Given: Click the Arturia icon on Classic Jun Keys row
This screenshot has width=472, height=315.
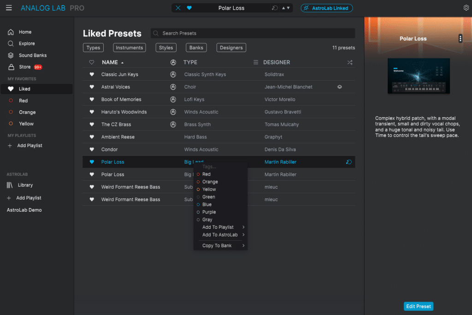Looking at the screenshot, I should (173, 74).
